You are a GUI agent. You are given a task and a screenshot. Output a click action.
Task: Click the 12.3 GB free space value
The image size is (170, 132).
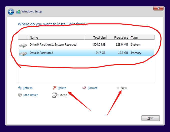coord(123,53)
